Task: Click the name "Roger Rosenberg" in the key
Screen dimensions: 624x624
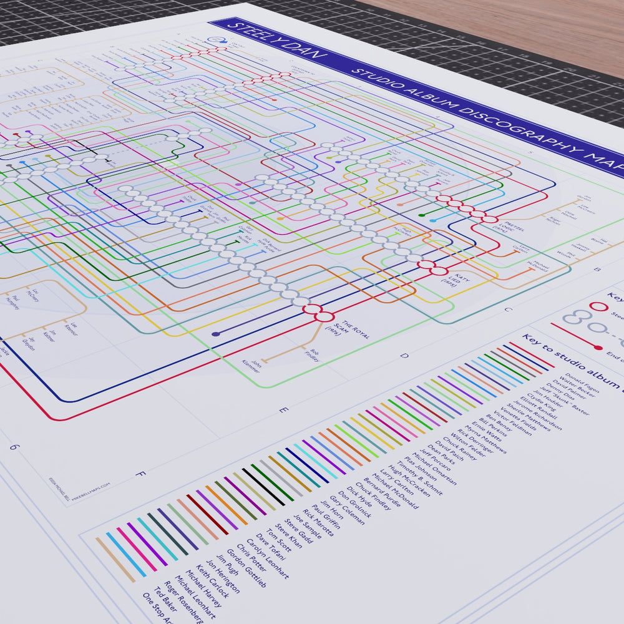Action: [x=183, y=603]
